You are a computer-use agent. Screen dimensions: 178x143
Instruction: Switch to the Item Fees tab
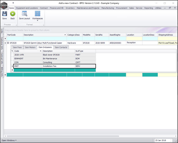(x=17, y=47)
